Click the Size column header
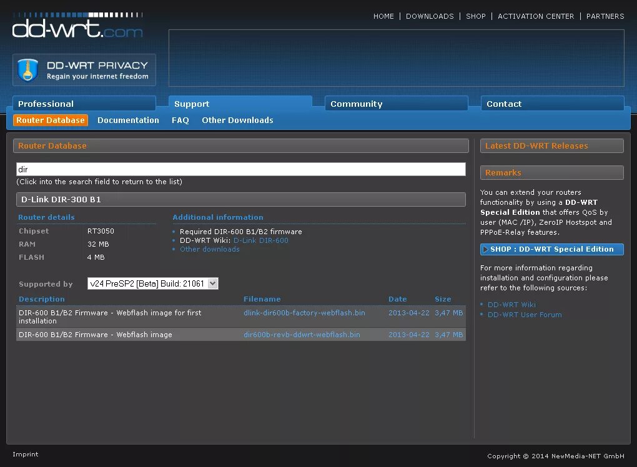637x467 pixels. tap(443, 299)
